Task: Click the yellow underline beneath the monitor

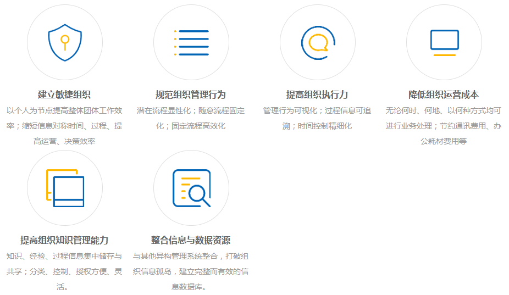Action: (444, 55)
